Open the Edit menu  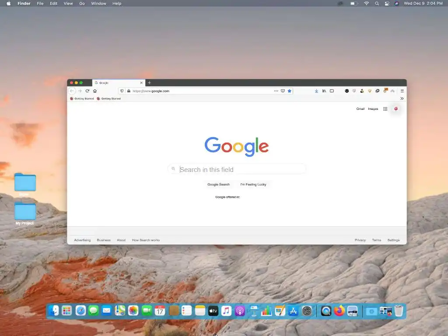[x=53, y=3]
